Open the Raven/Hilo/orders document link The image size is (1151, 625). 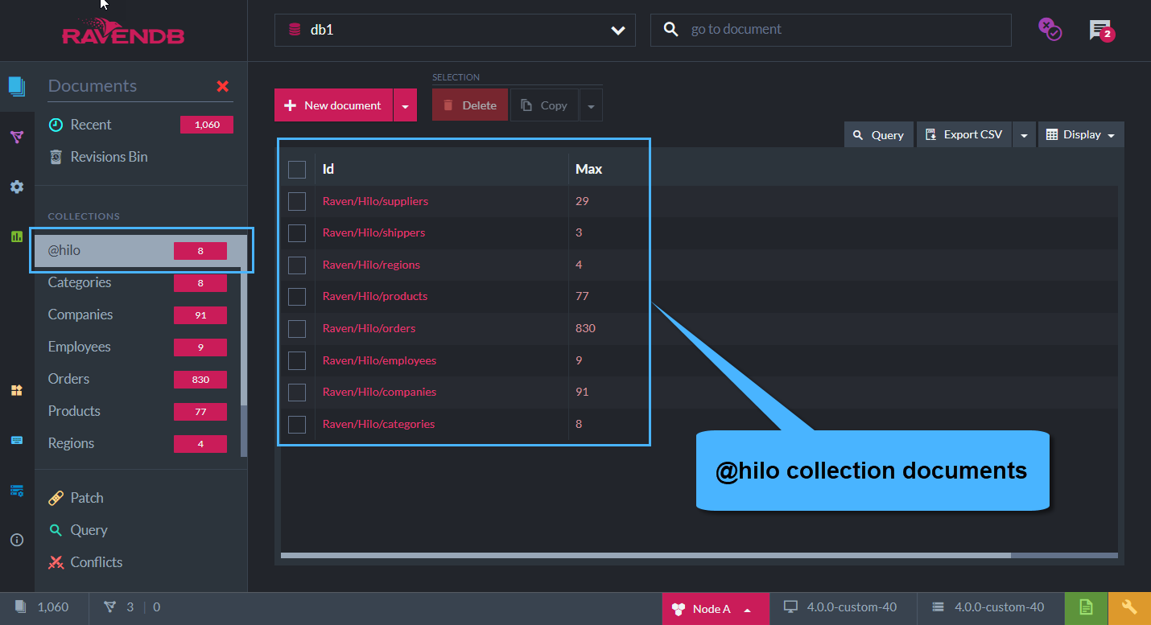click(x=369, y=328)
